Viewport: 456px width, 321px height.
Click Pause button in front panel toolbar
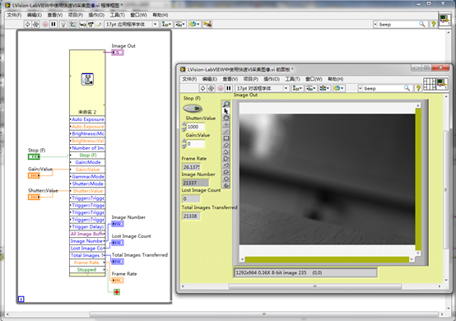point(229,88)
